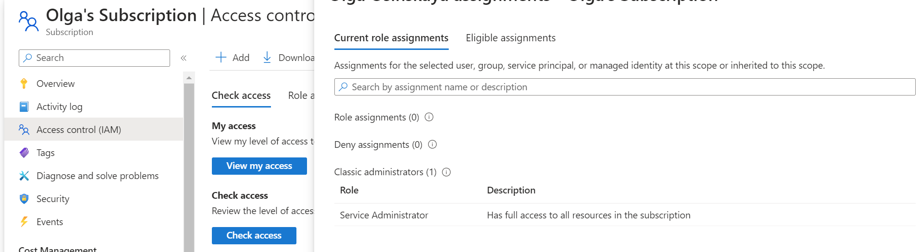The height and width of the screenshot is (252, 921).
Task: Click the Events lightning bolt icon
Action: click(x=24, y=222)
